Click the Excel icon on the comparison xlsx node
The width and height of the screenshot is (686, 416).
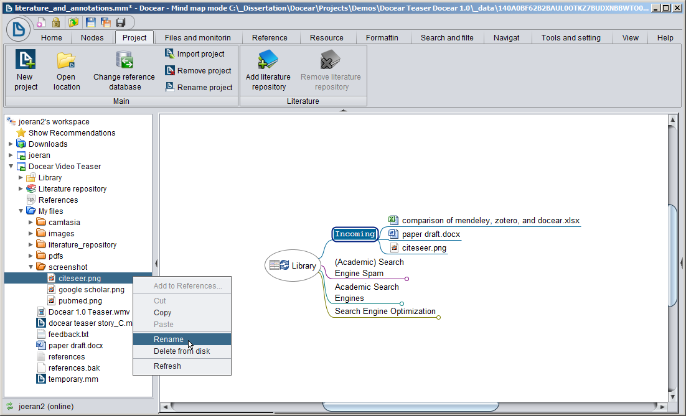(x=393, y=220)
